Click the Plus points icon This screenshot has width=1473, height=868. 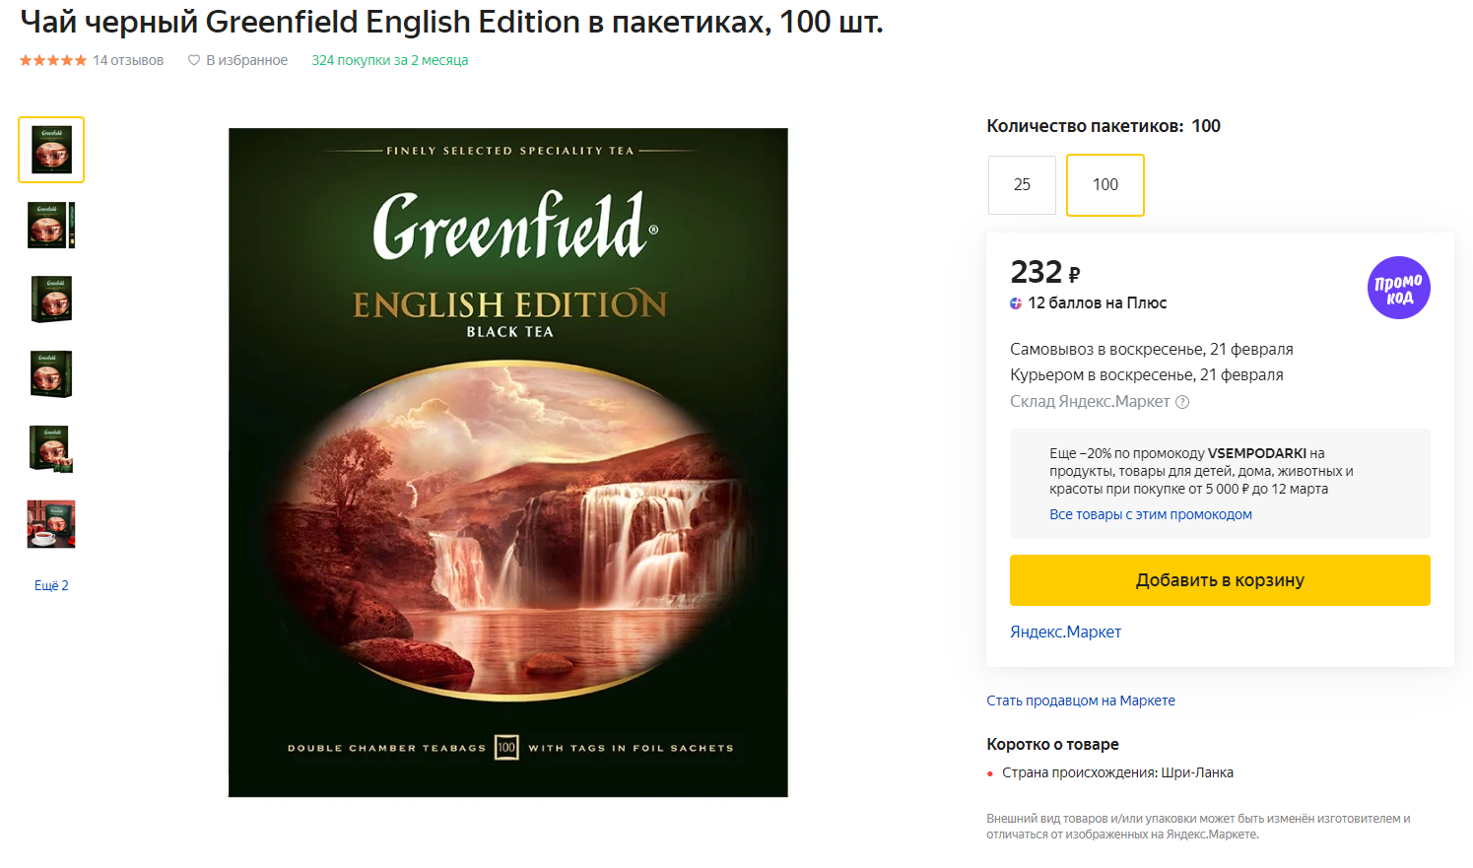click(1016, 303)
